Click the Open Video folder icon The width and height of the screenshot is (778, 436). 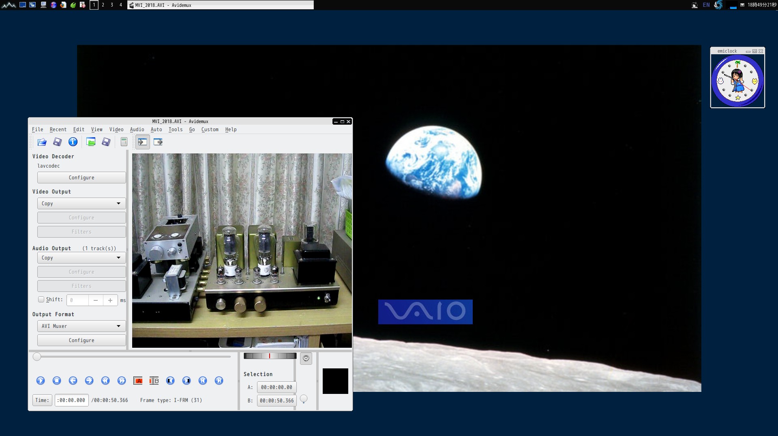point(42,142)
